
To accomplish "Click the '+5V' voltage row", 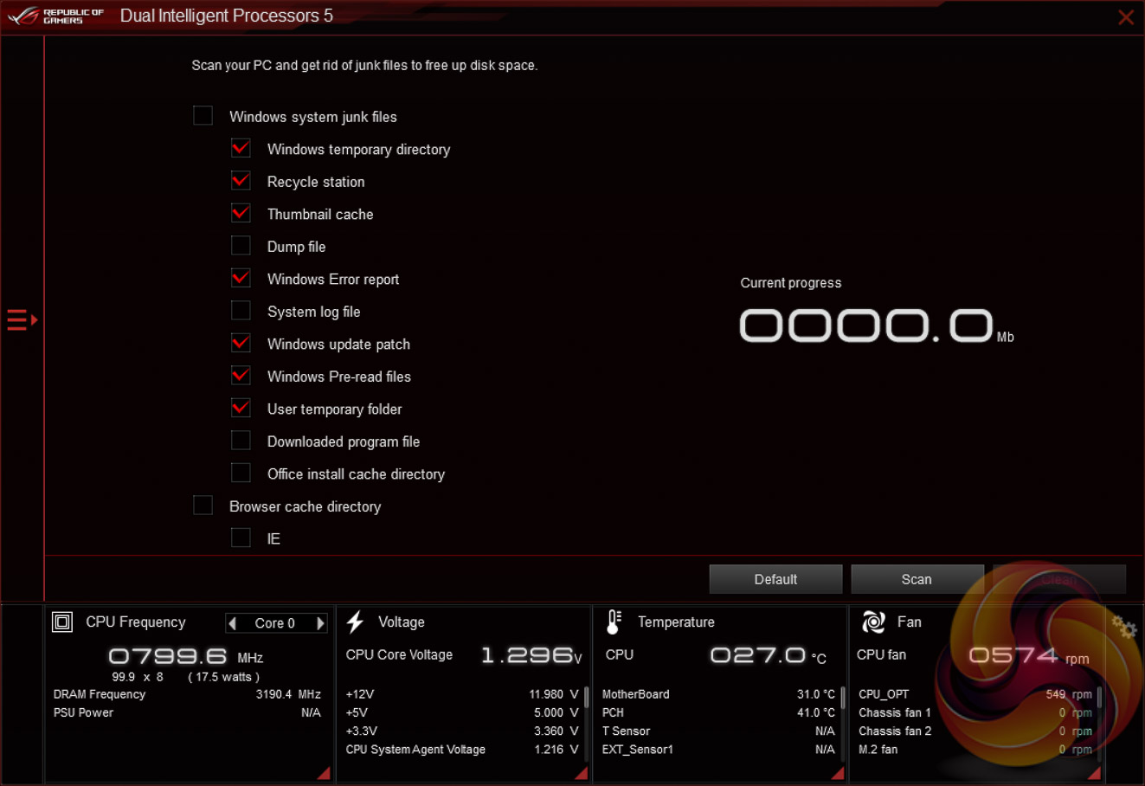I will pos(462,712).
